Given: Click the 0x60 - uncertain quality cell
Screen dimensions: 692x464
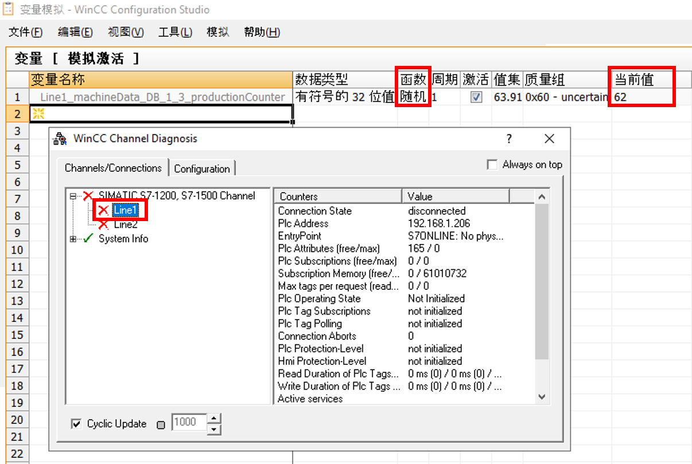Looking at the screenshot, I should [x=567, y=97].
